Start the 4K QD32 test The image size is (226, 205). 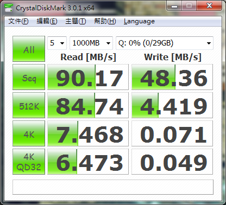[29, 162]
